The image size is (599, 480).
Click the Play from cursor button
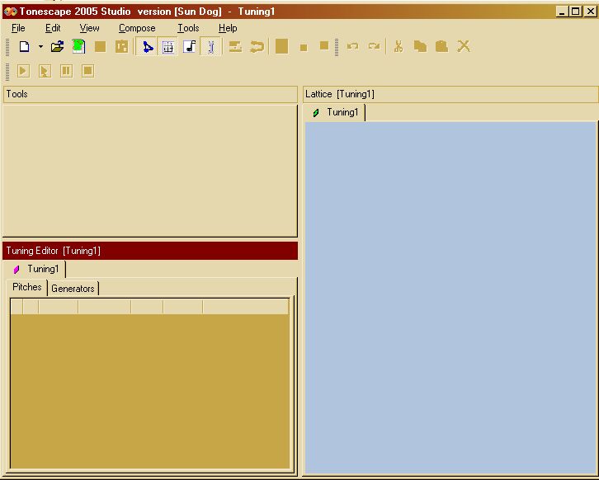click(45, 71)
